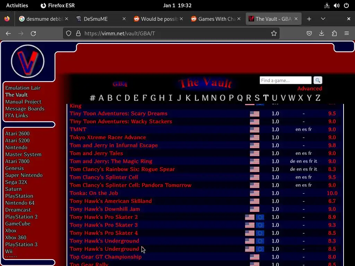The height and width of the screenshot is (266, 355).
Task: Open Top Gear GT Championship
Action: click(x=105, y=257)
